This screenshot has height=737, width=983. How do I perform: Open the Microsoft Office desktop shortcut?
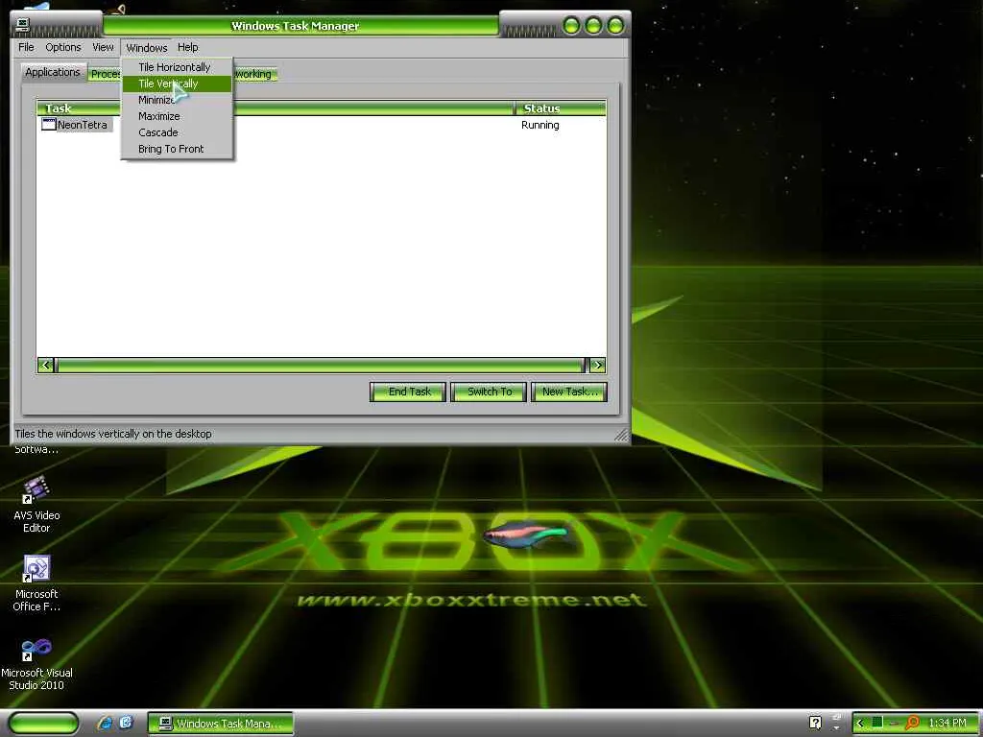tap(36, 583)
